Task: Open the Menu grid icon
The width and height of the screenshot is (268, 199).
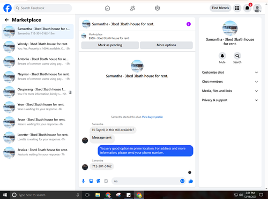Action: 237,8
